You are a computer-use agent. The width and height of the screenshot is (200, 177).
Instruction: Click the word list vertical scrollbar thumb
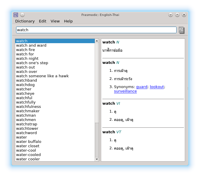97,83
